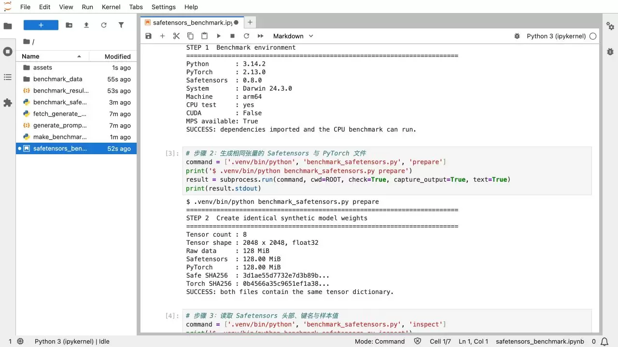Click the [3]: cell prompt
618x347 pixels.
171,153
